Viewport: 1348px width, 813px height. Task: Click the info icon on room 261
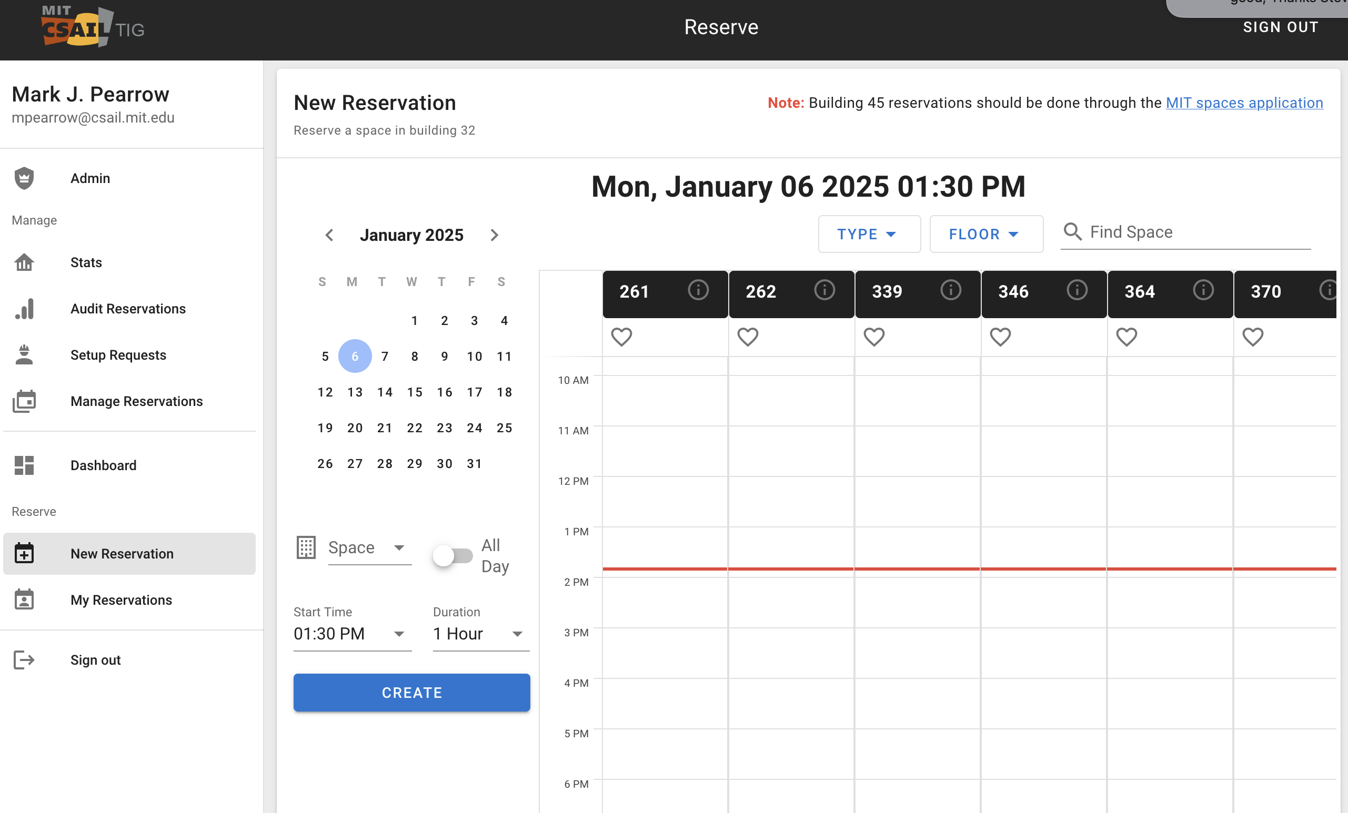coord(699,290)
